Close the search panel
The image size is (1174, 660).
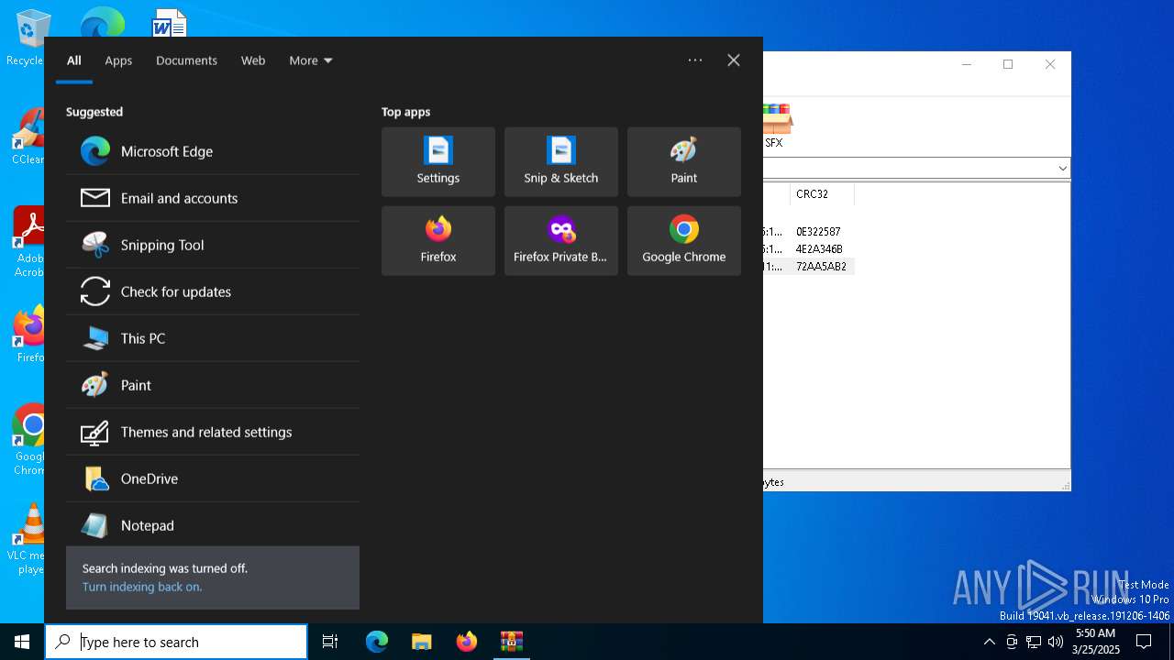734,60
